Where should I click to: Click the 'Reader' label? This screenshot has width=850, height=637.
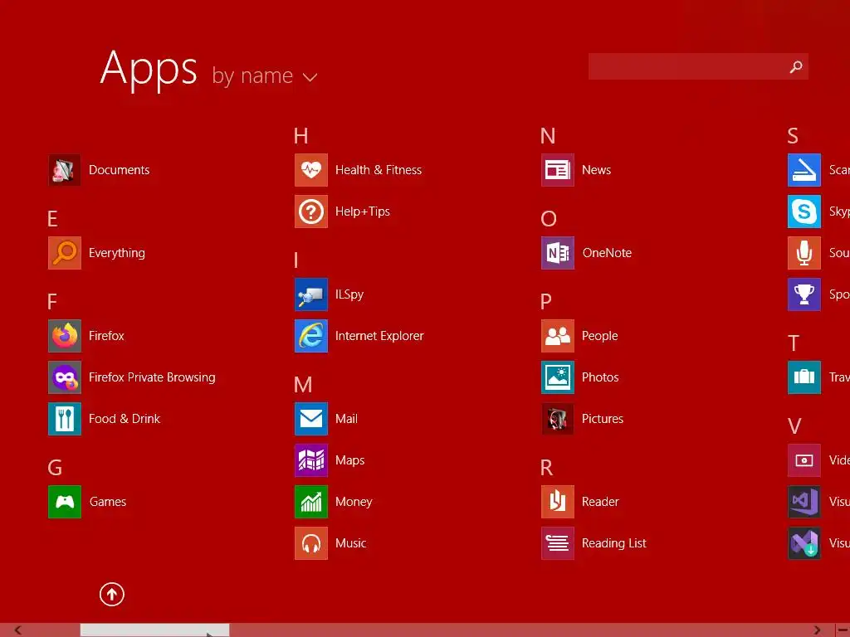tap(601, 502)
